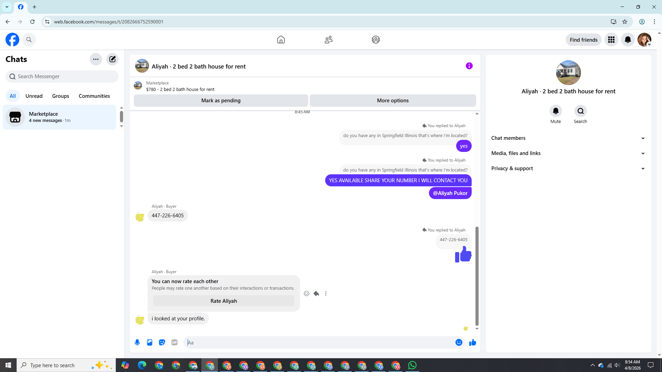
Task: Focus the Search Messenger field
Action: (62, 76)
